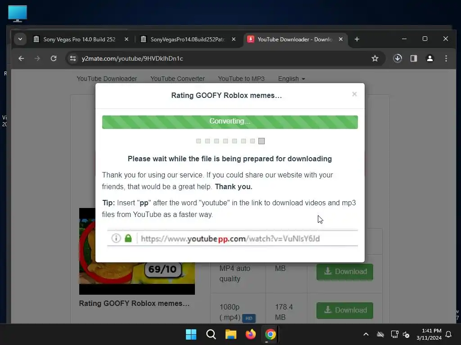This screenshot has height=345, width=461.
Task: Open notifications bell icon
Action: pos(449,334)
